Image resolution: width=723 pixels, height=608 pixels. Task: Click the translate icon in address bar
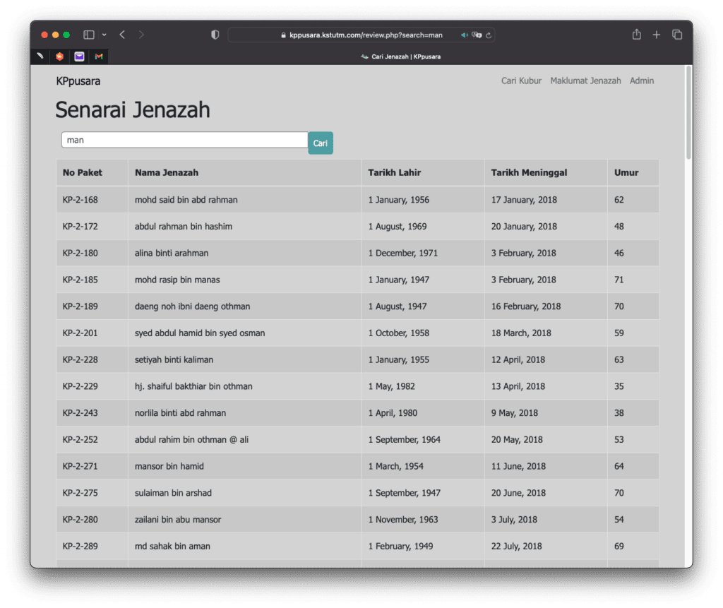tap(477, 35)
